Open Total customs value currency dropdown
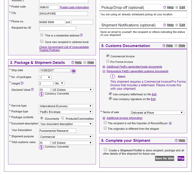 coord(72,143)
